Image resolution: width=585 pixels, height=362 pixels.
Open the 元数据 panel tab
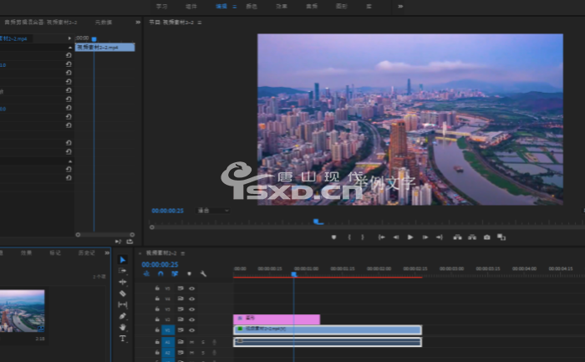(104, 23)
